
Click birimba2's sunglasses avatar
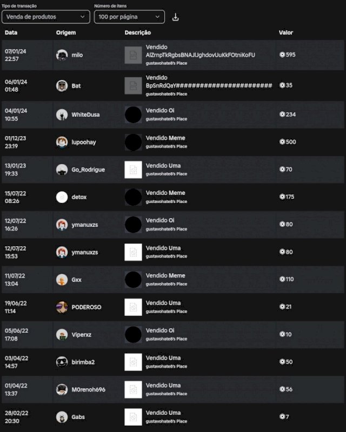62,362
